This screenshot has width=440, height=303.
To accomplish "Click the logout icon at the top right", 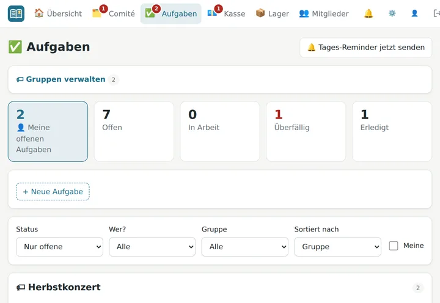I will (x=436, y=13).
